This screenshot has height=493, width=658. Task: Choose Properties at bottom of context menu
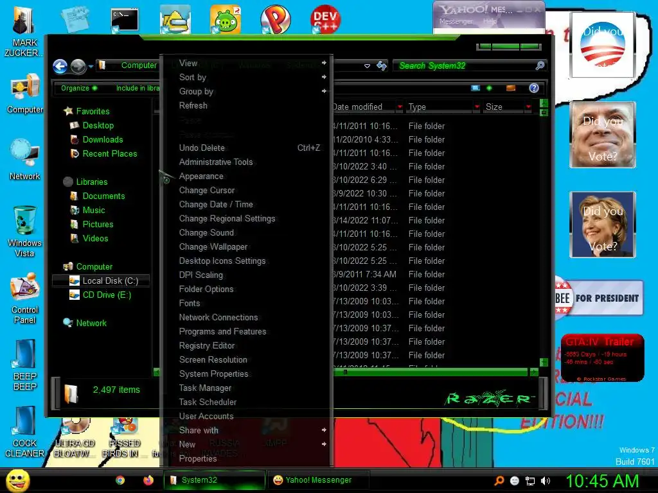click(246, 458)
